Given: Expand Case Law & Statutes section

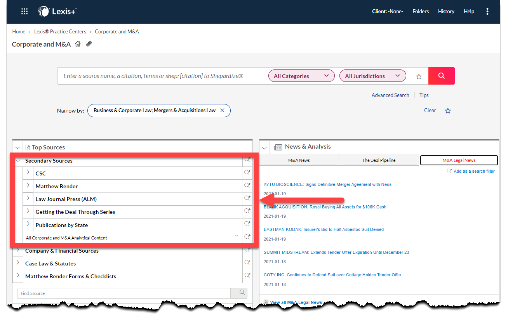Looking at the screenshot, I should pyautogui.click(x=18, y=263).
